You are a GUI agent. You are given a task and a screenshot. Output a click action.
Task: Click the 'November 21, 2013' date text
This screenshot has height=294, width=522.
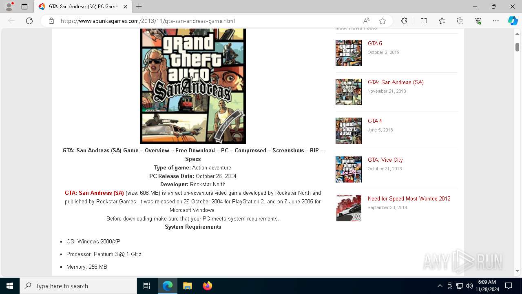tap(387, 91)
